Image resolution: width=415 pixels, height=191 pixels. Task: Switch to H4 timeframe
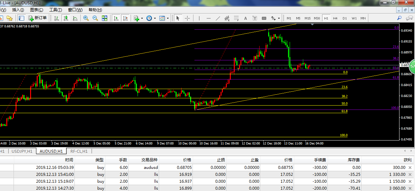click(x=335, y=18)
